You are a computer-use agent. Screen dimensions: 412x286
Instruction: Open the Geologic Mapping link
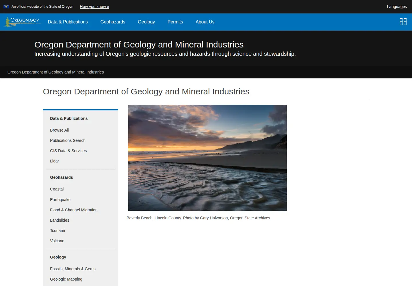point(66,279)
